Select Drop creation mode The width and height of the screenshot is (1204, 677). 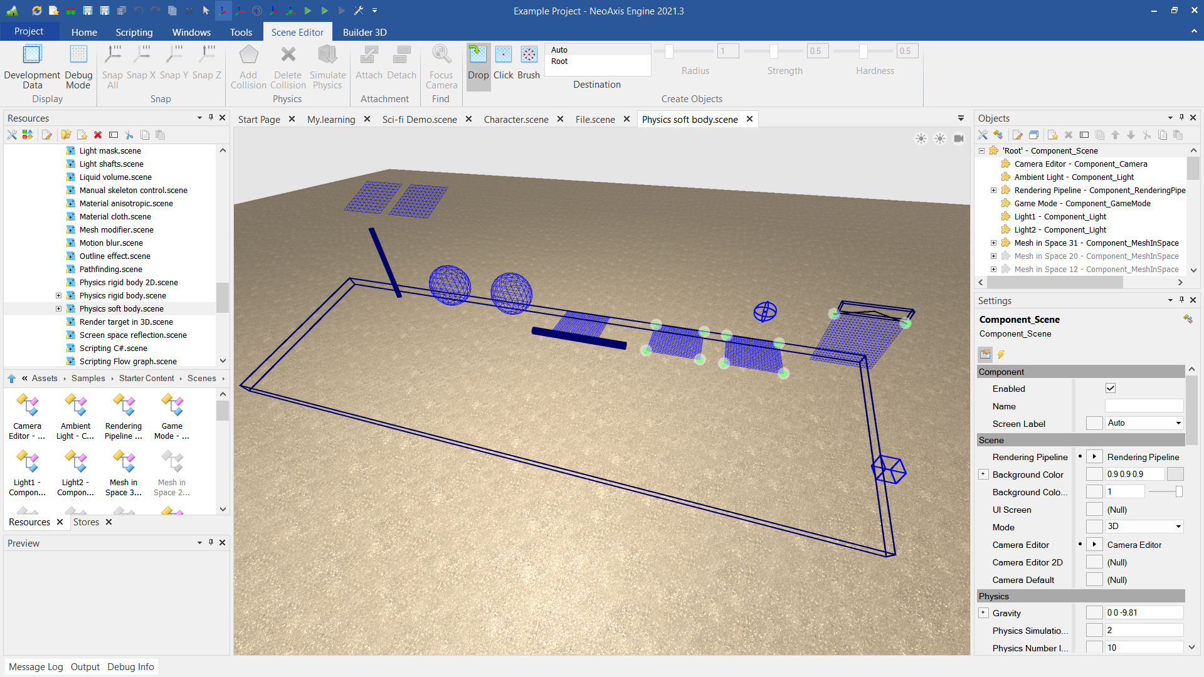478,55
